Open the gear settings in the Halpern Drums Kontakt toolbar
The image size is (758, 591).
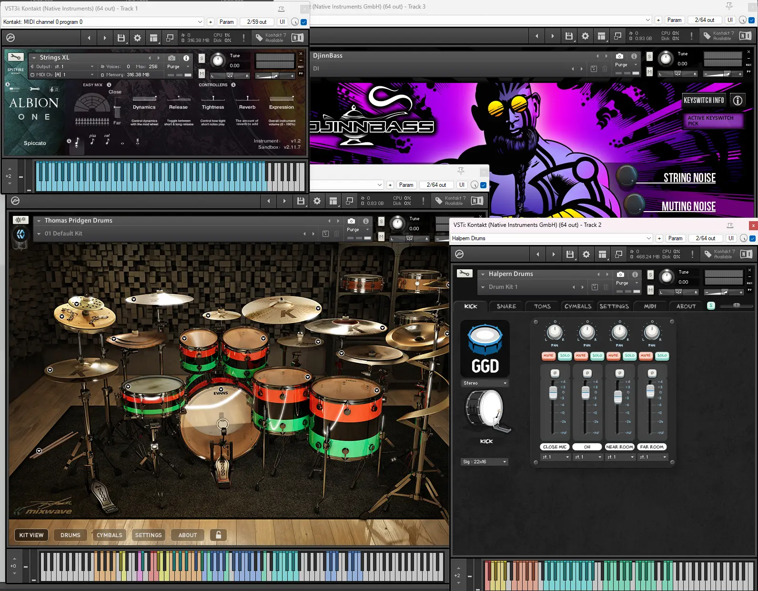click(586, 255)
